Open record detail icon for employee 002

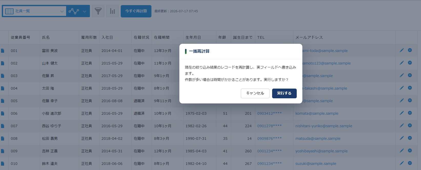[3, 63]
